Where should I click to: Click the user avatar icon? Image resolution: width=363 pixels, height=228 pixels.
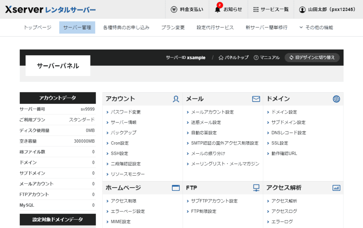302,10
